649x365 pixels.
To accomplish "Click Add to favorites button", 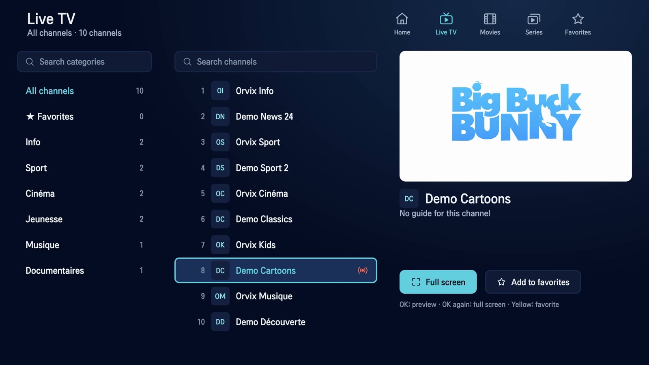I will coord(533,282).
